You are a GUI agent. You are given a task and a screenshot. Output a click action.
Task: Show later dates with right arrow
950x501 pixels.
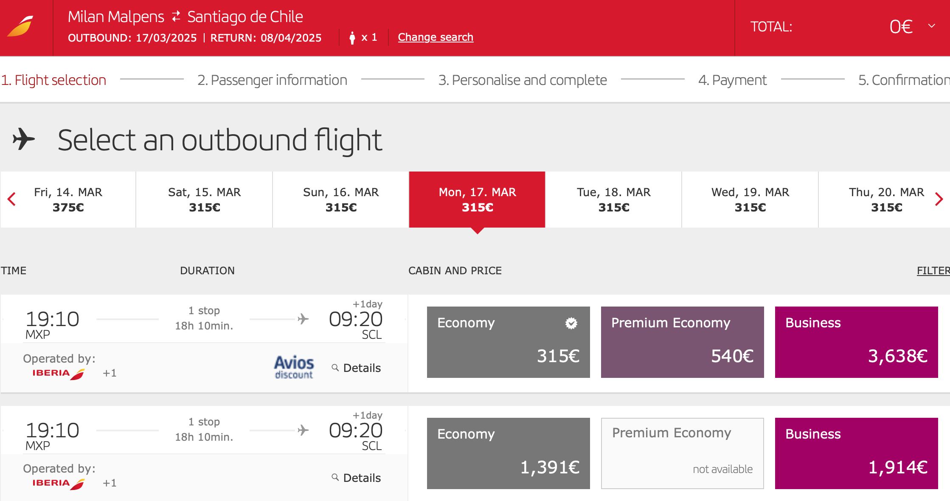pyautogui.click(x=939, y=199)
